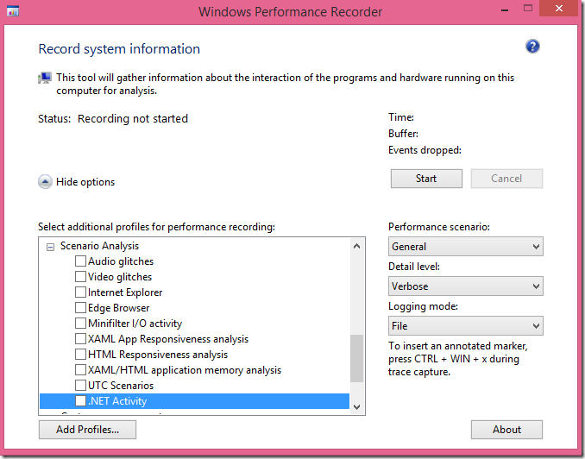Minimize the Windows Performance Recorder window
The width and height of the screenshot is (585, 459).
(505, 9)
